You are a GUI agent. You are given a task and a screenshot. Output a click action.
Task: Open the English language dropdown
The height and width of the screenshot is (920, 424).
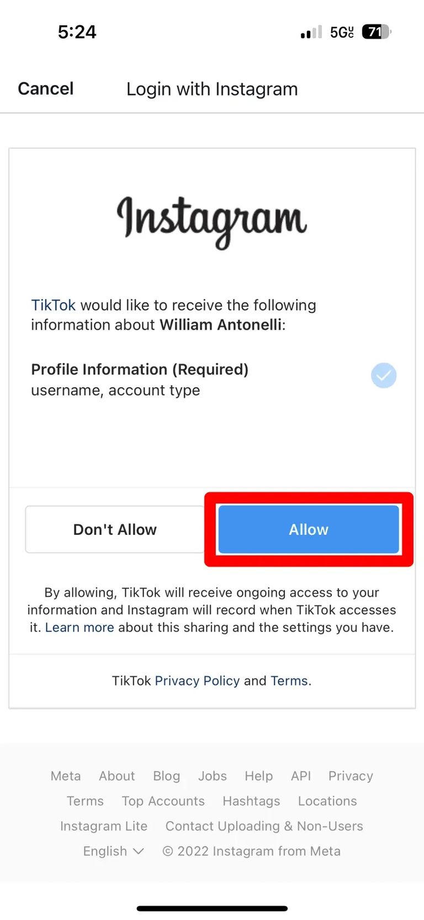tap(113, 851)
